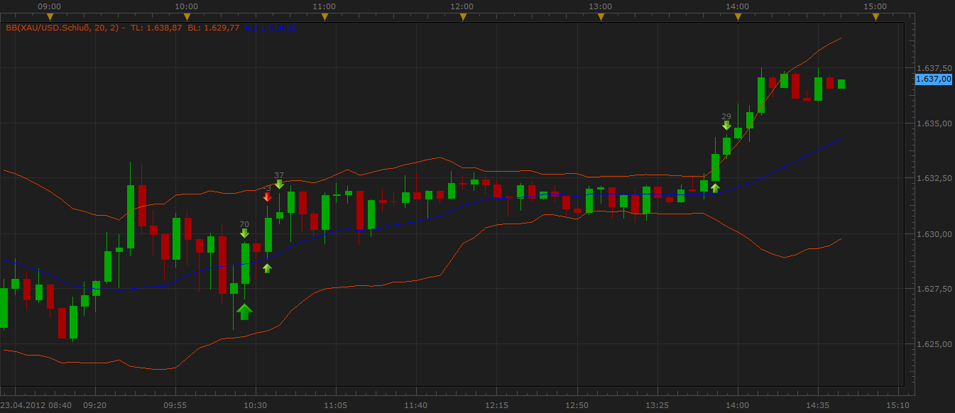The width and height of the screenshot is (955, 413).
Task: Click the 12:00 top axis time label
Action: 462,6
